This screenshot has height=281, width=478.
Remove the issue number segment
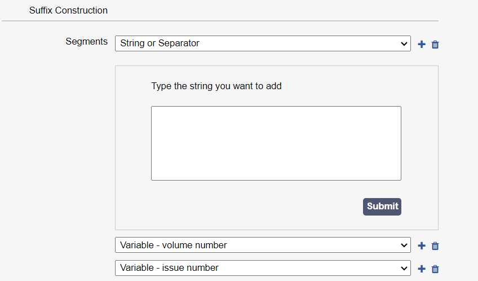pos(435,269)
